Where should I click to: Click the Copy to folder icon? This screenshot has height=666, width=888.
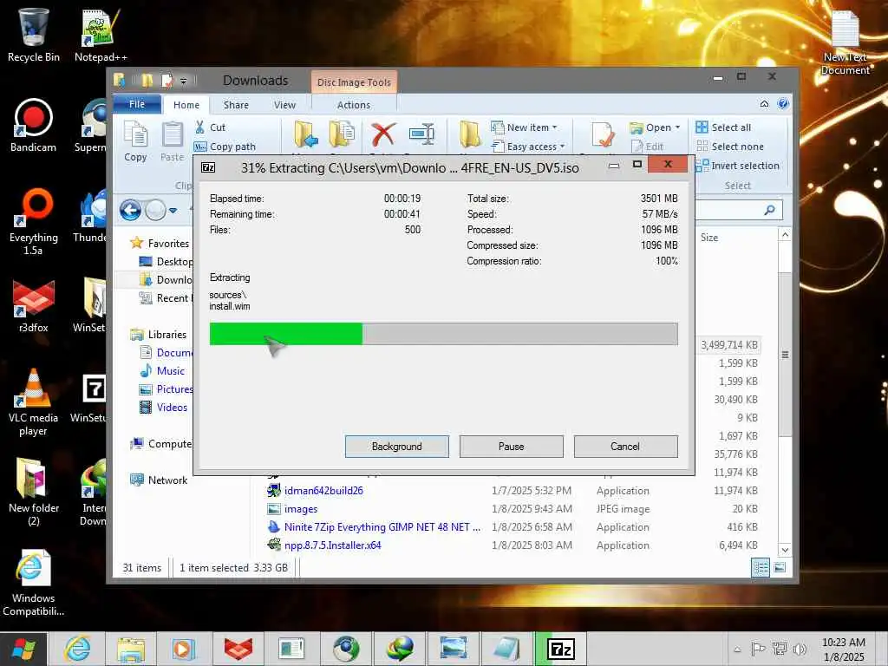(x=342, y=134)
